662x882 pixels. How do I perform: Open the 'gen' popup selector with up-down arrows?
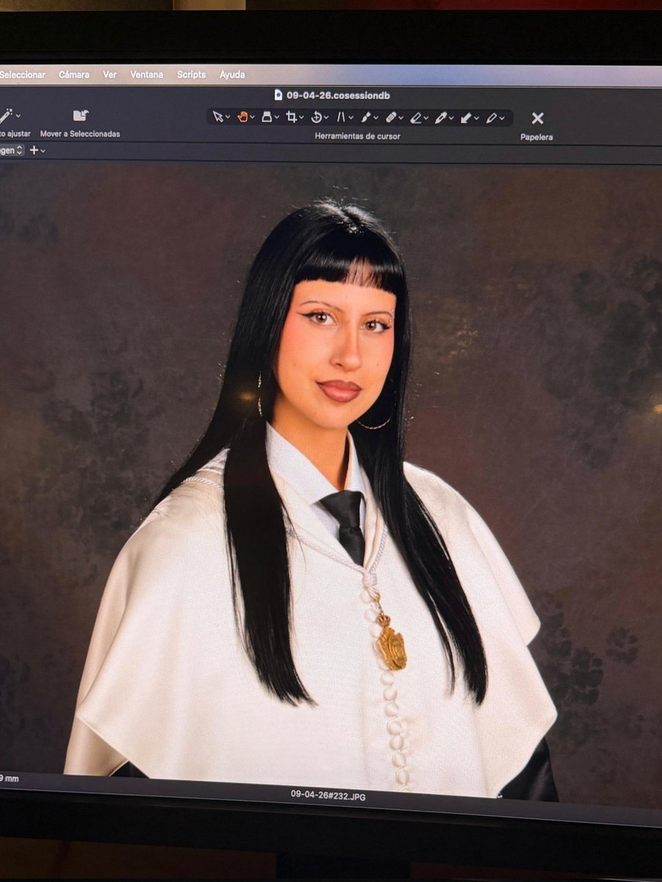(12, 150)
